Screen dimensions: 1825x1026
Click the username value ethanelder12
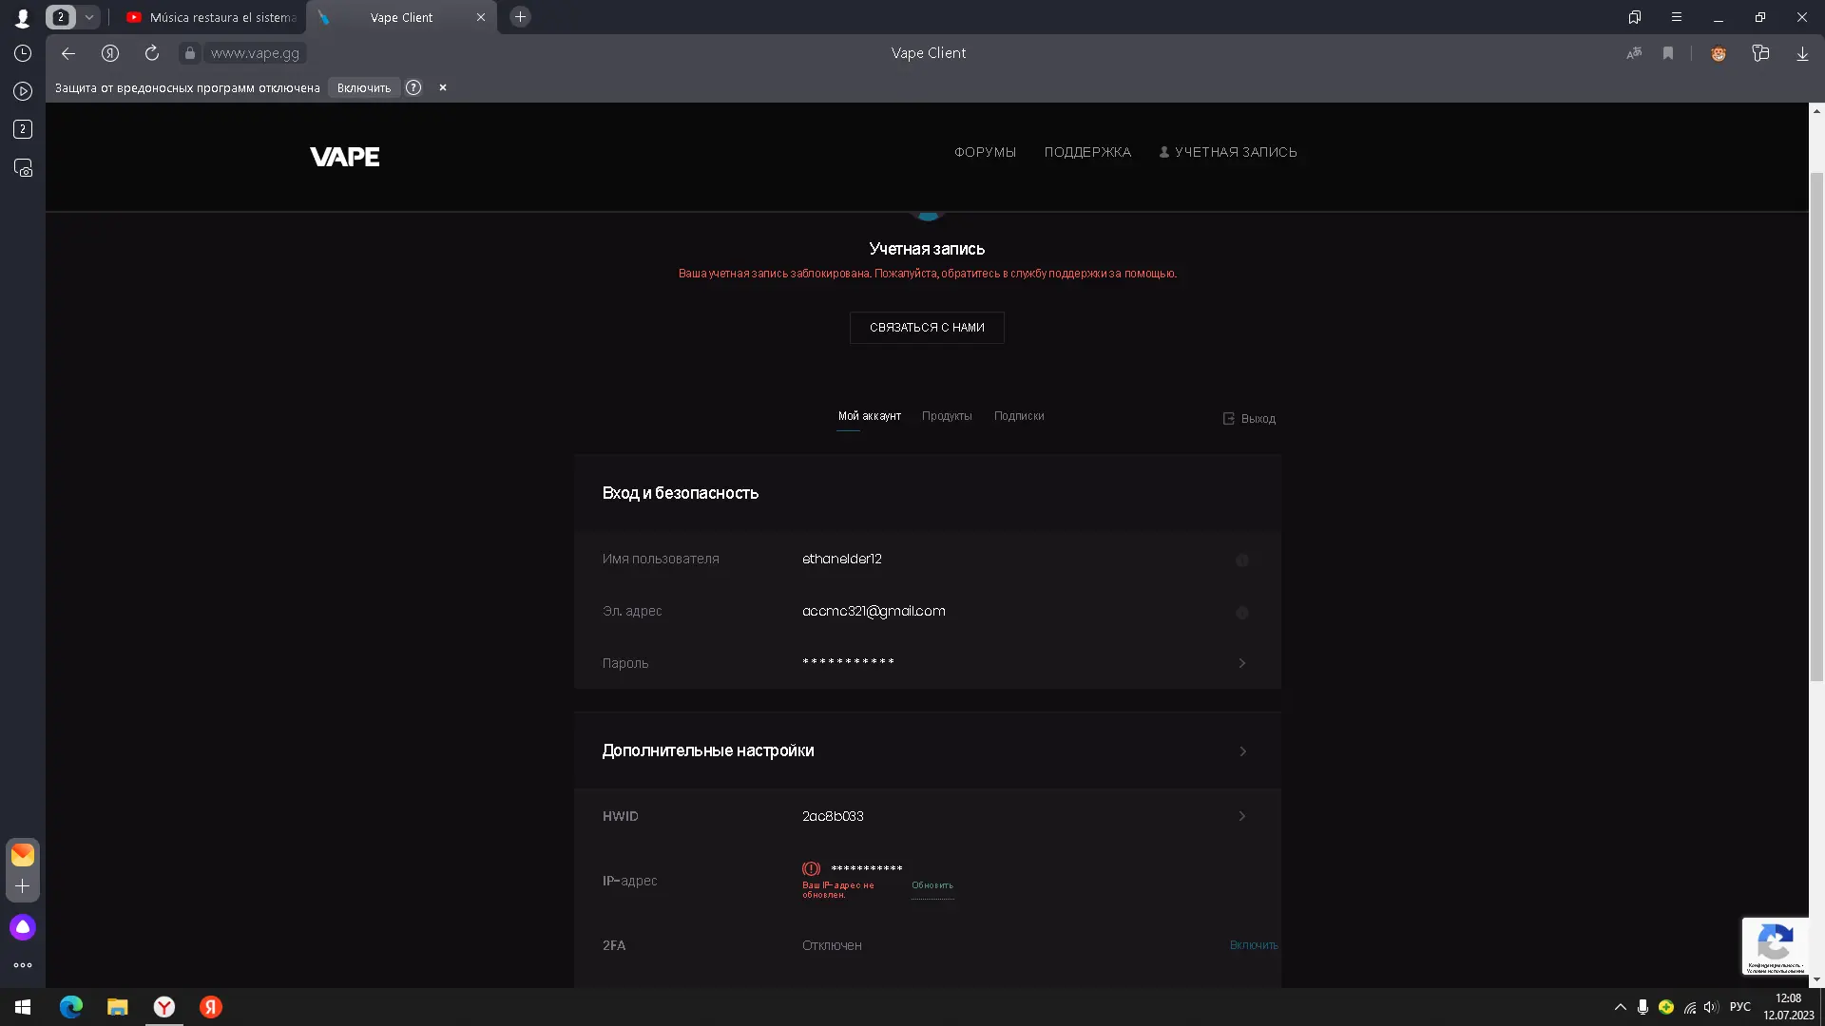click(x=842, y=559)
